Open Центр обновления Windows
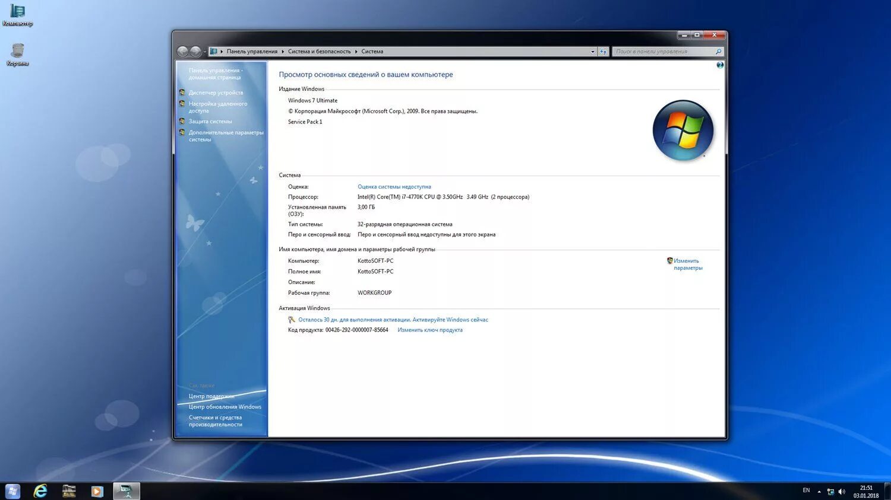Viewport: 891px width, 500px height. click(225, 407)
